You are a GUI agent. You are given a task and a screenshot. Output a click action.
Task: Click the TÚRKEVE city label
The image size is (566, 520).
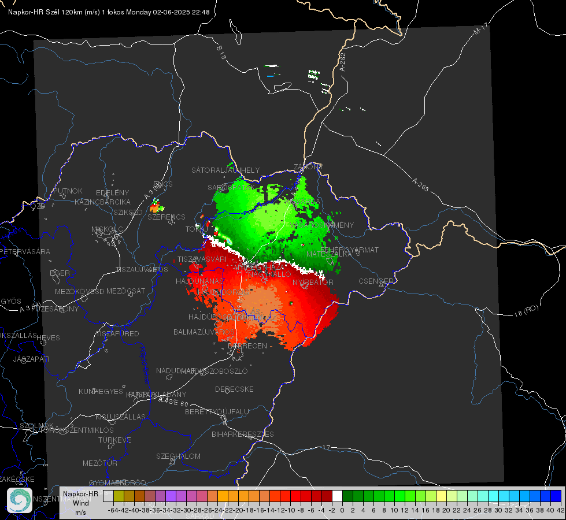(x=114, y=440)
